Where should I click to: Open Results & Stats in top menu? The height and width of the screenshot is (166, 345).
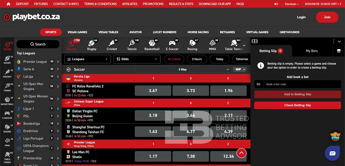coord(181,4)
